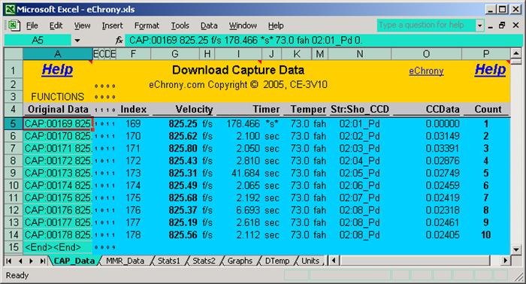Open the Insert menu
526x284 pixels.
113,26
